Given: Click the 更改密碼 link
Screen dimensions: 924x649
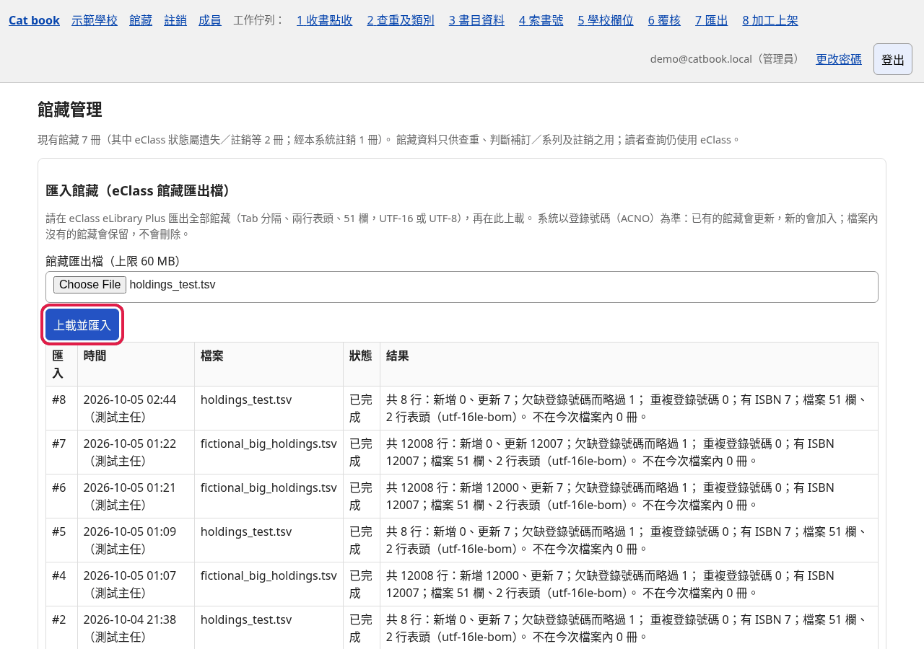Looking at the screenshot, I should 839,59.
